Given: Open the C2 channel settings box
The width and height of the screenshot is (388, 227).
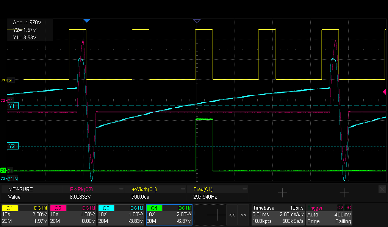Looking at the screenshot, I should point(73,215).
